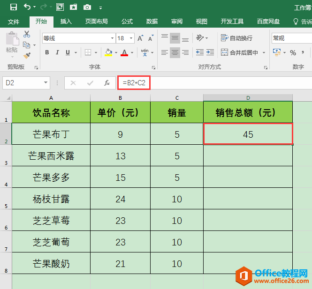This screenshot has width=312, height=289.
Task: Click the Insert Function fx icon
Action: coord(107,83)
